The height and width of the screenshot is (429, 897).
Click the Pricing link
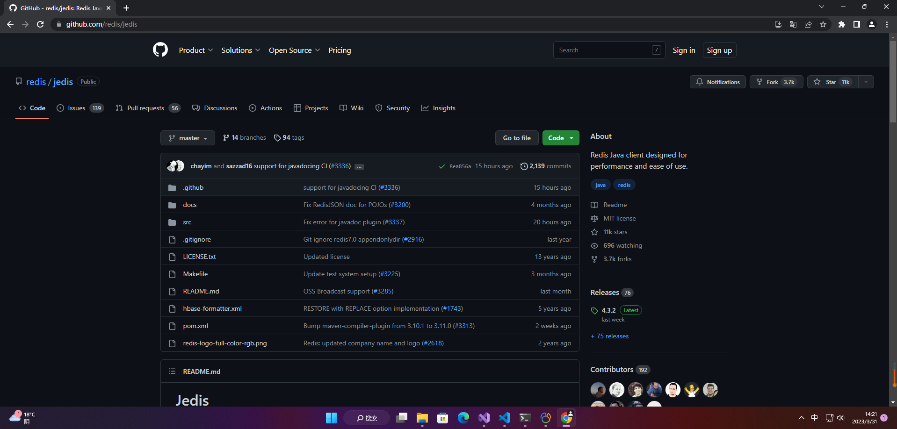pyautogui.click(x=340, y=50)
